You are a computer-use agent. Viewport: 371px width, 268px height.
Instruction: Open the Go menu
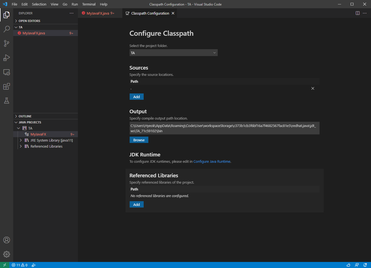(65, 4)
